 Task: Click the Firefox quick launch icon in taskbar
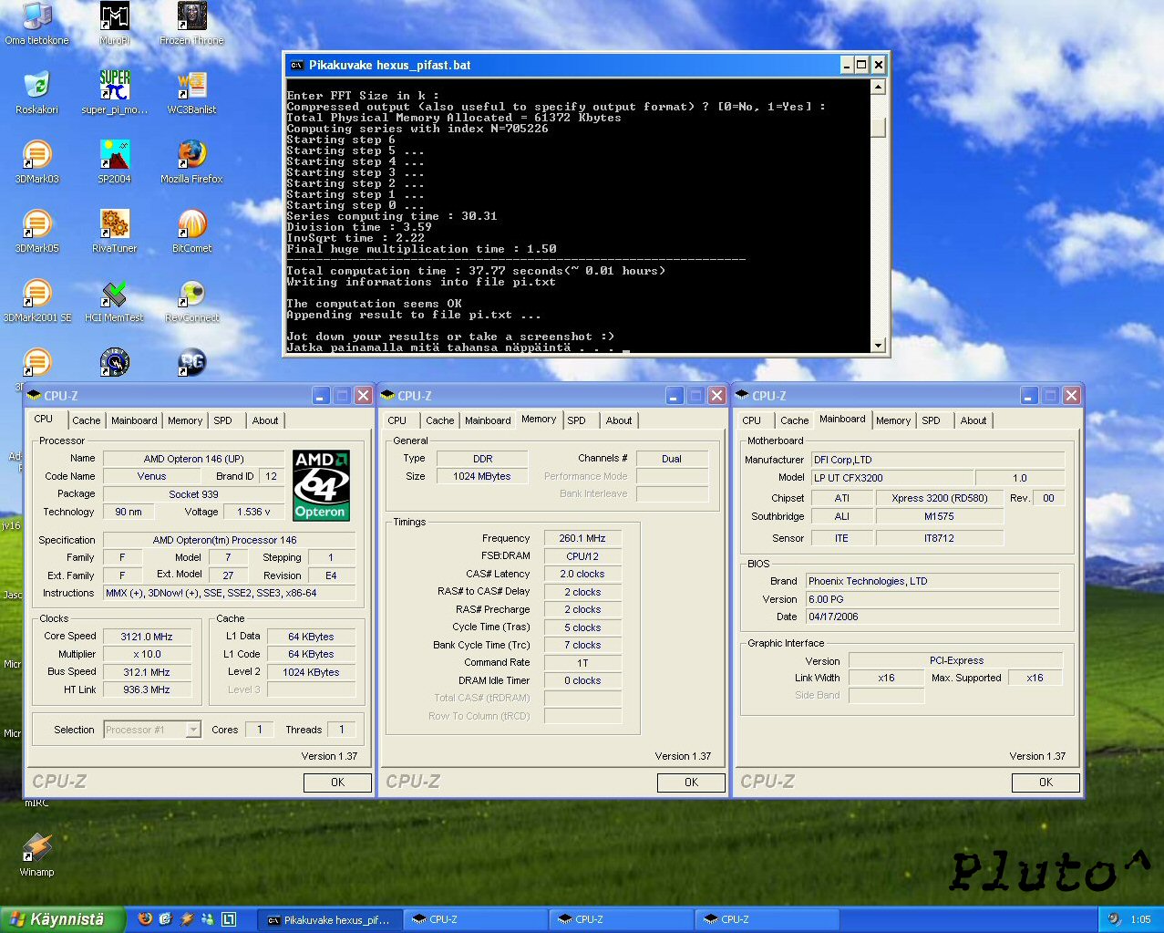click(145, 919)
